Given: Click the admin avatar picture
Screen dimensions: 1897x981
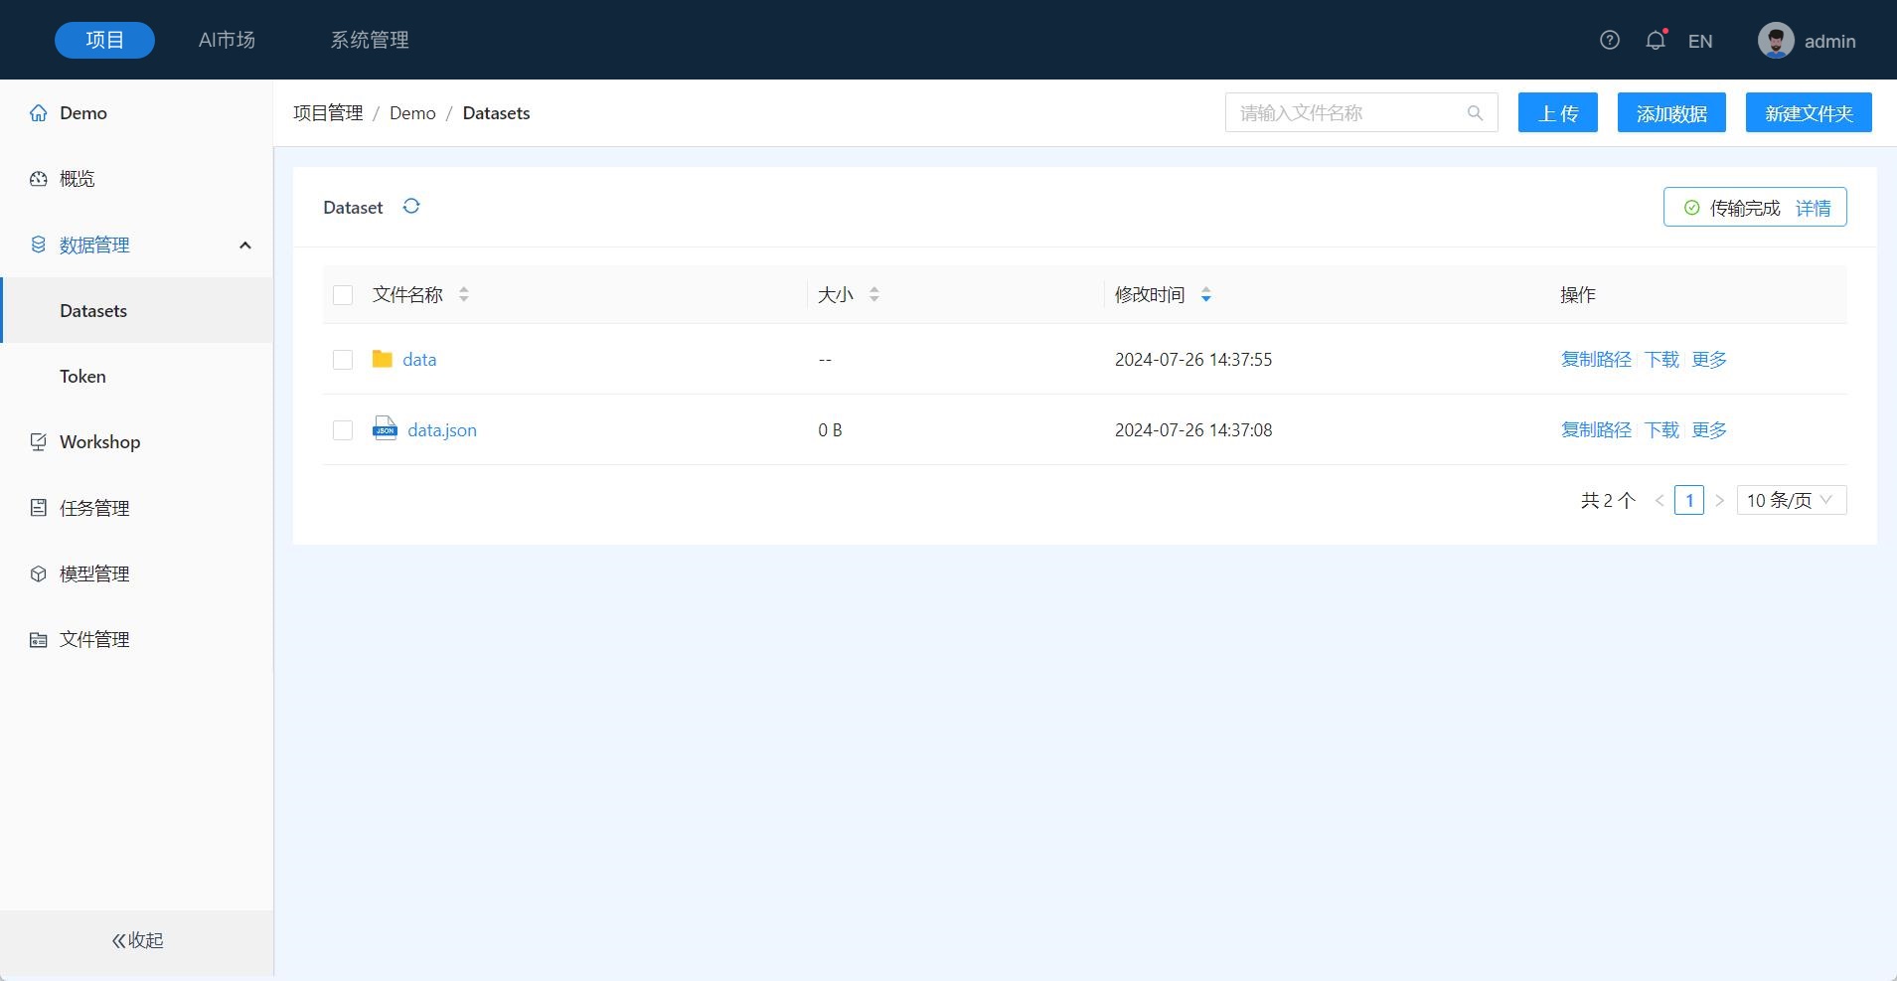Looking at the screenshot, I should (x=1775, y=41).
